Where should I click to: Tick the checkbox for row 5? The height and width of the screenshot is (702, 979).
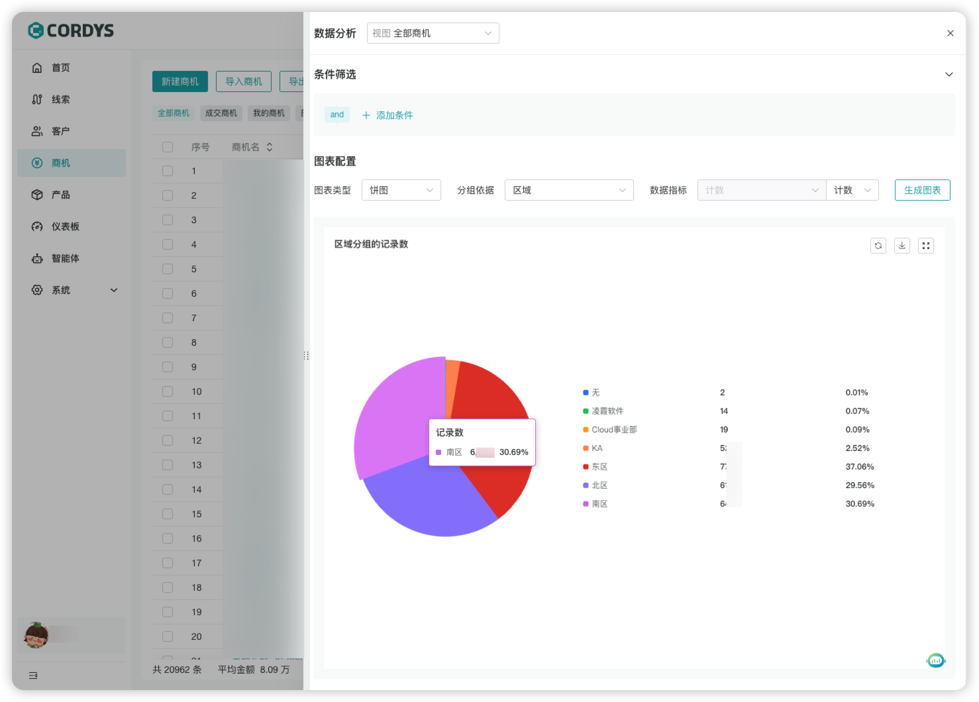[168, 269]
